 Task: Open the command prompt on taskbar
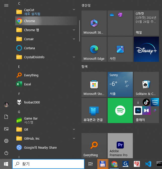[x=159, y=164]
